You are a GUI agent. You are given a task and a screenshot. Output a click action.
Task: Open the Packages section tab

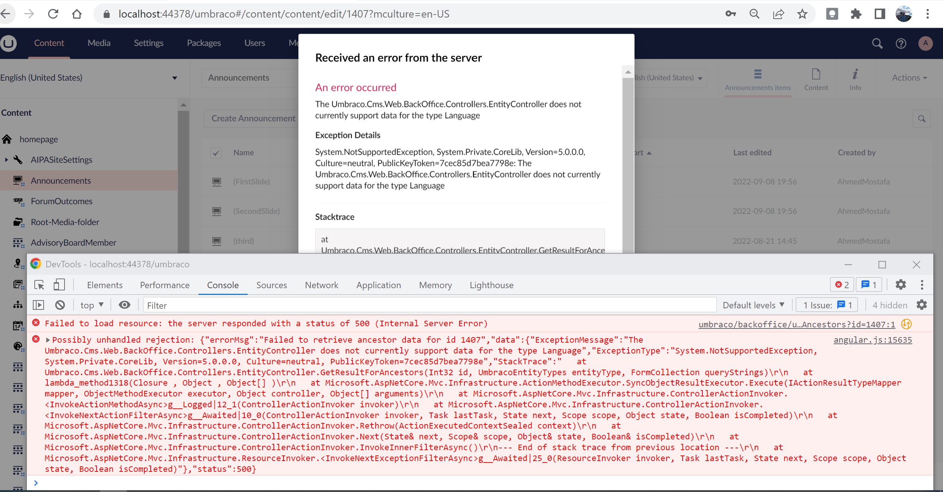click(204, 43)
